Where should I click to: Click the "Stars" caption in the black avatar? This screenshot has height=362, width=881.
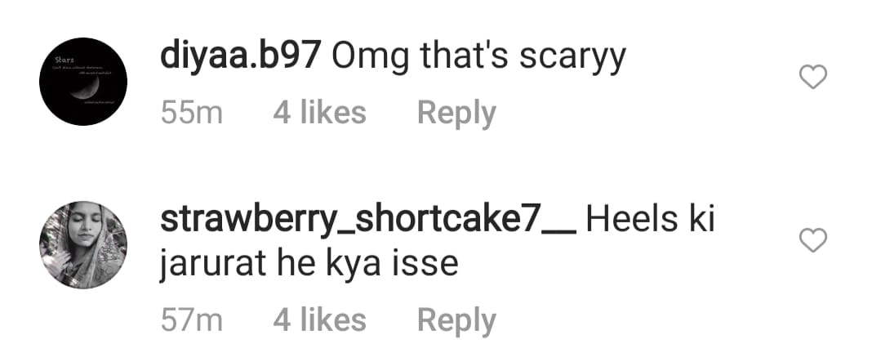click(x=65, y=59)
